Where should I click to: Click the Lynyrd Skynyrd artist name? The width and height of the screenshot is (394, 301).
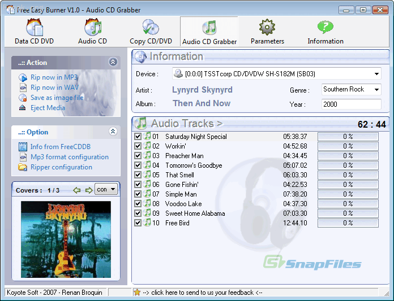(202, 90)
